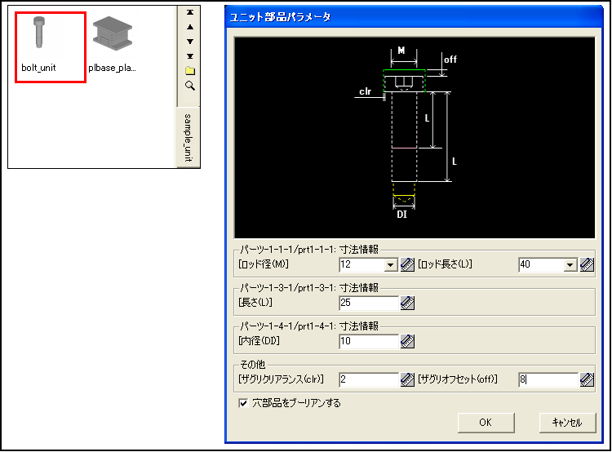Confirm parameters with the OK button

(486, 423)
